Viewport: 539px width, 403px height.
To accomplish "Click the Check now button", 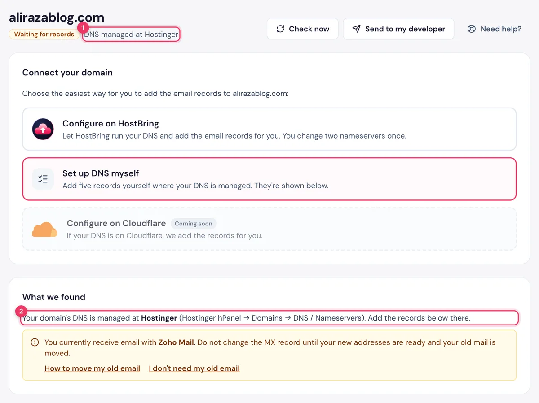I will 302,29.
